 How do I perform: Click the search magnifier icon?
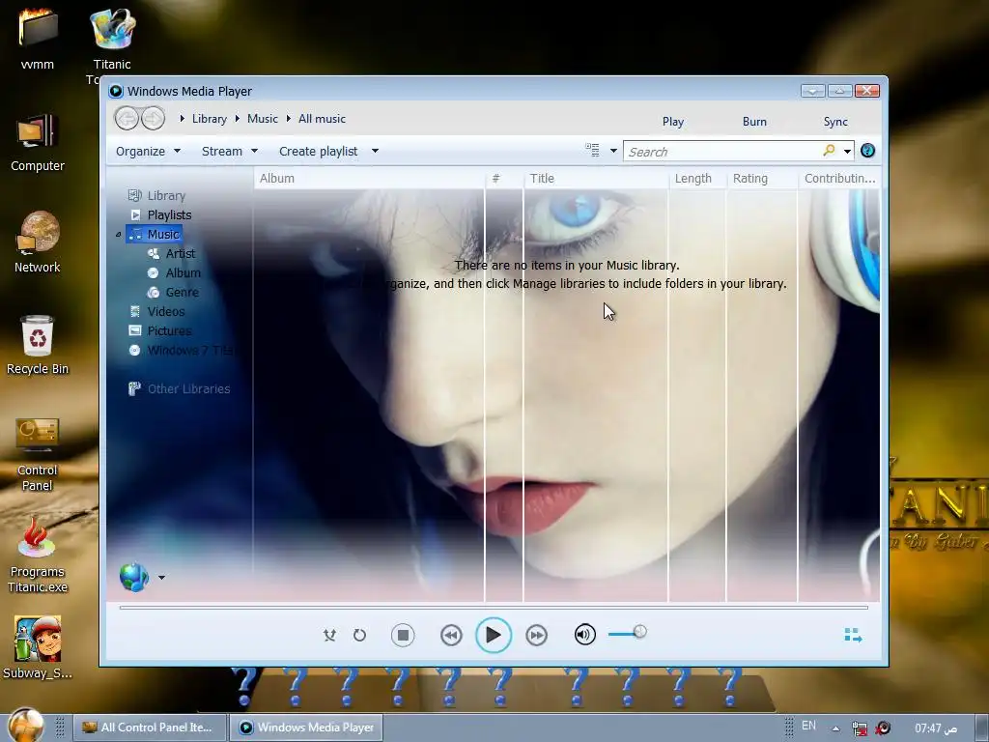coord(829,150)
